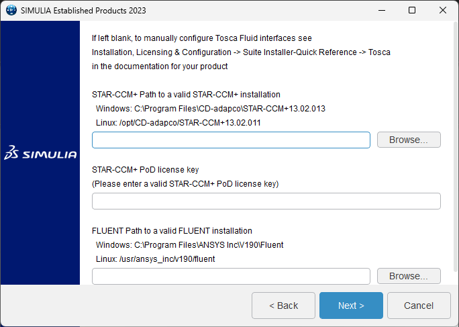Click the 'Please enter a valid STAR-CCM+ PoD license key' hint

(185, 184)
